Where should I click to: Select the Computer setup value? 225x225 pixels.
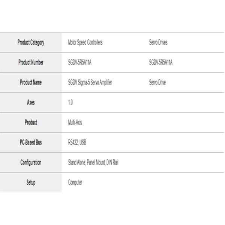point(75,183)
